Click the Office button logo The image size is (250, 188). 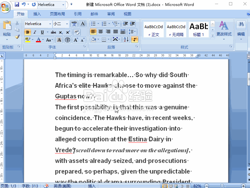[5, 7]
